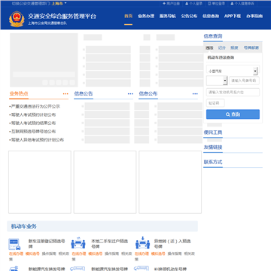Image resolution: width=271 pixels, height=271 pixels.
Task: Open 驾驶人考试预约计划公布 link
Action: pyautogui.click(x=32, y=114)
